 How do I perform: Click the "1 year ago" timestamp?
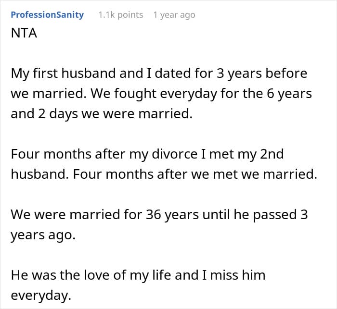click(174, 15)
